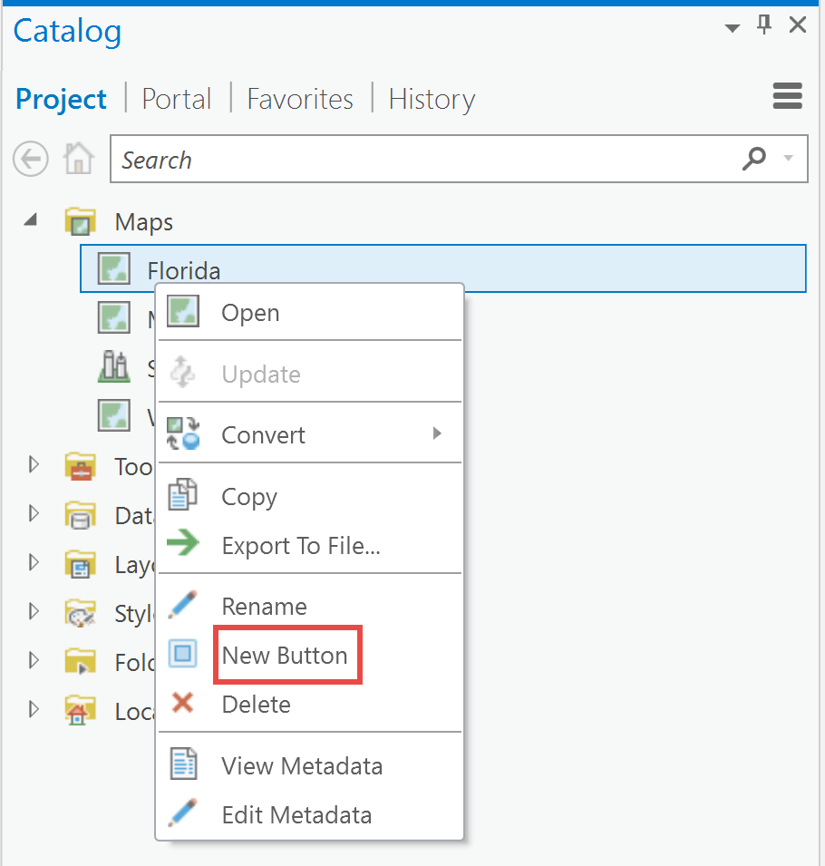Click the Florida map icon
This screenshot has height=866, width=825.
tap(113, 269)
